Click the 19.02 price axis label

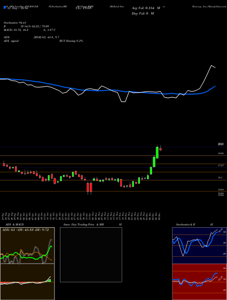pyautogui.click(x=221, y=154)
